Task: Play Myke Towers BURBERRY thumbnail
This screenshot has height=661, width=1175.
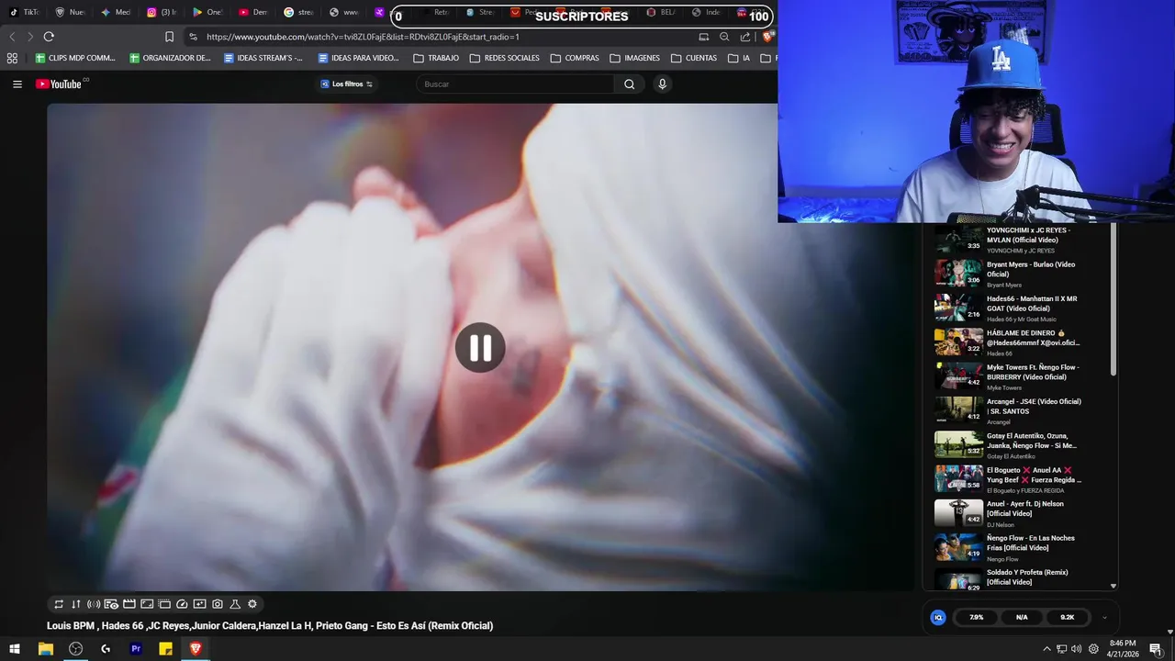Action: point(958,376)
